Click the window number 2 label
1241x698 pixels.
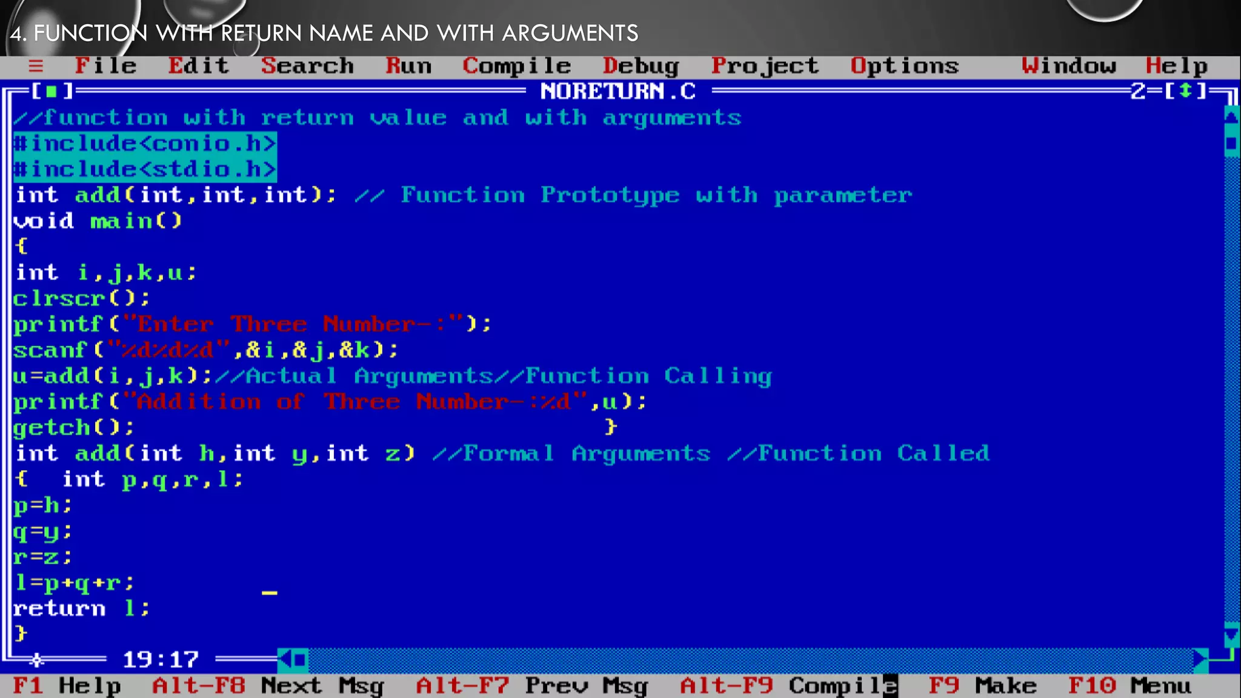pos(1139,91)
